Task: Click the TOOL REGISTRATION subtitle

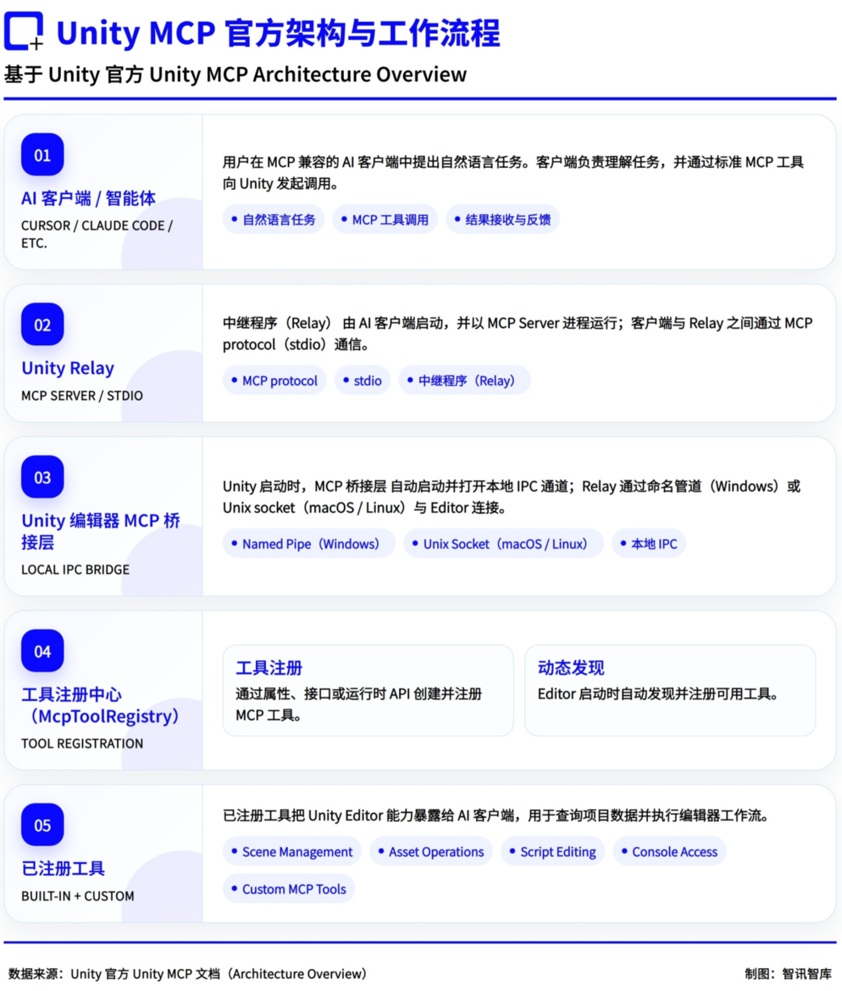Action: pos(83,744)
